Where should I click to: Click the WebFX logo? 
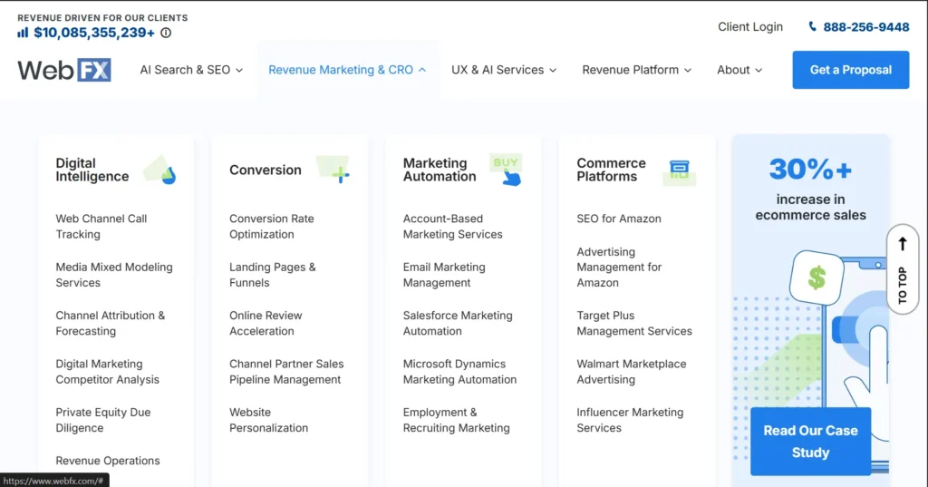tap(64, 70)
